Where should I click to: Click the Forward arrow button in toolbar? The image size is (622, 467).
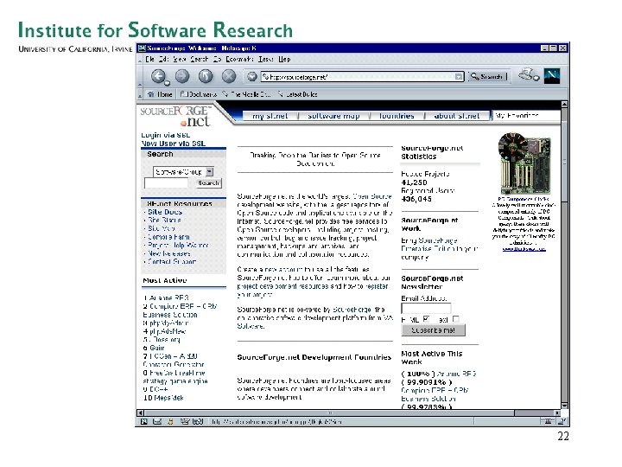[x=182, y=76]
